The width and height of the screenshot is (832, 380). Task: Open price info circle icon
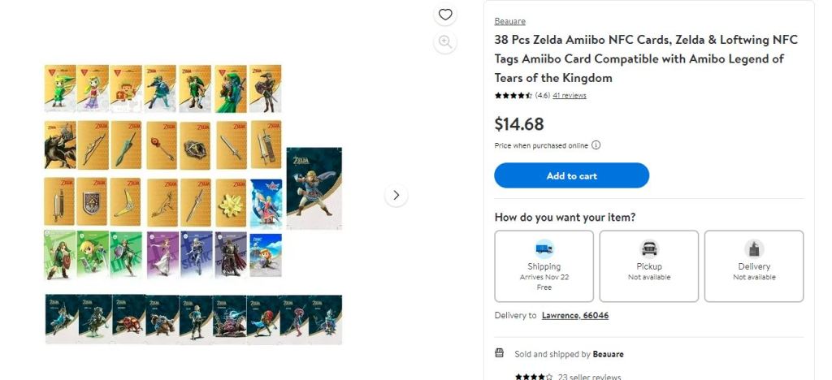point(596,145)
